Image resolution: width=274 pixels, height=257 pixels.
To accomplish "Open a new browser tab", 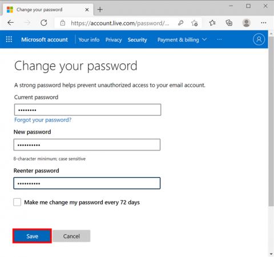I will click(100, 10).
